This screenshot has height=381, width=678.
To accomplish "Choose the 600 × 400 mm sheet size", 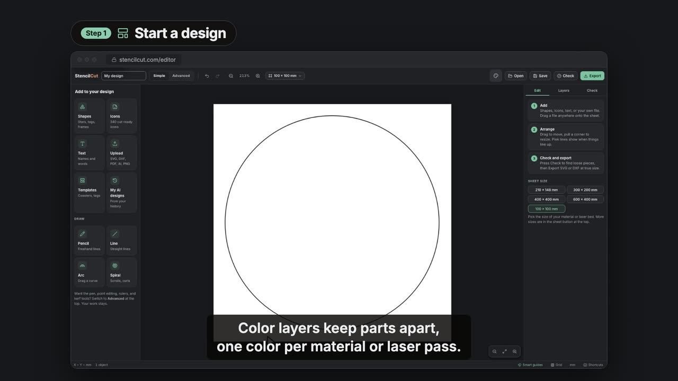I will [585, 199].
